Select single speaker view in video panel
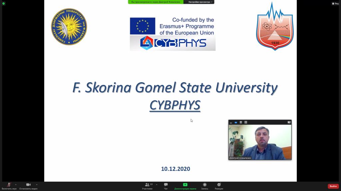 pyautogui.click(x=236, y=122)
